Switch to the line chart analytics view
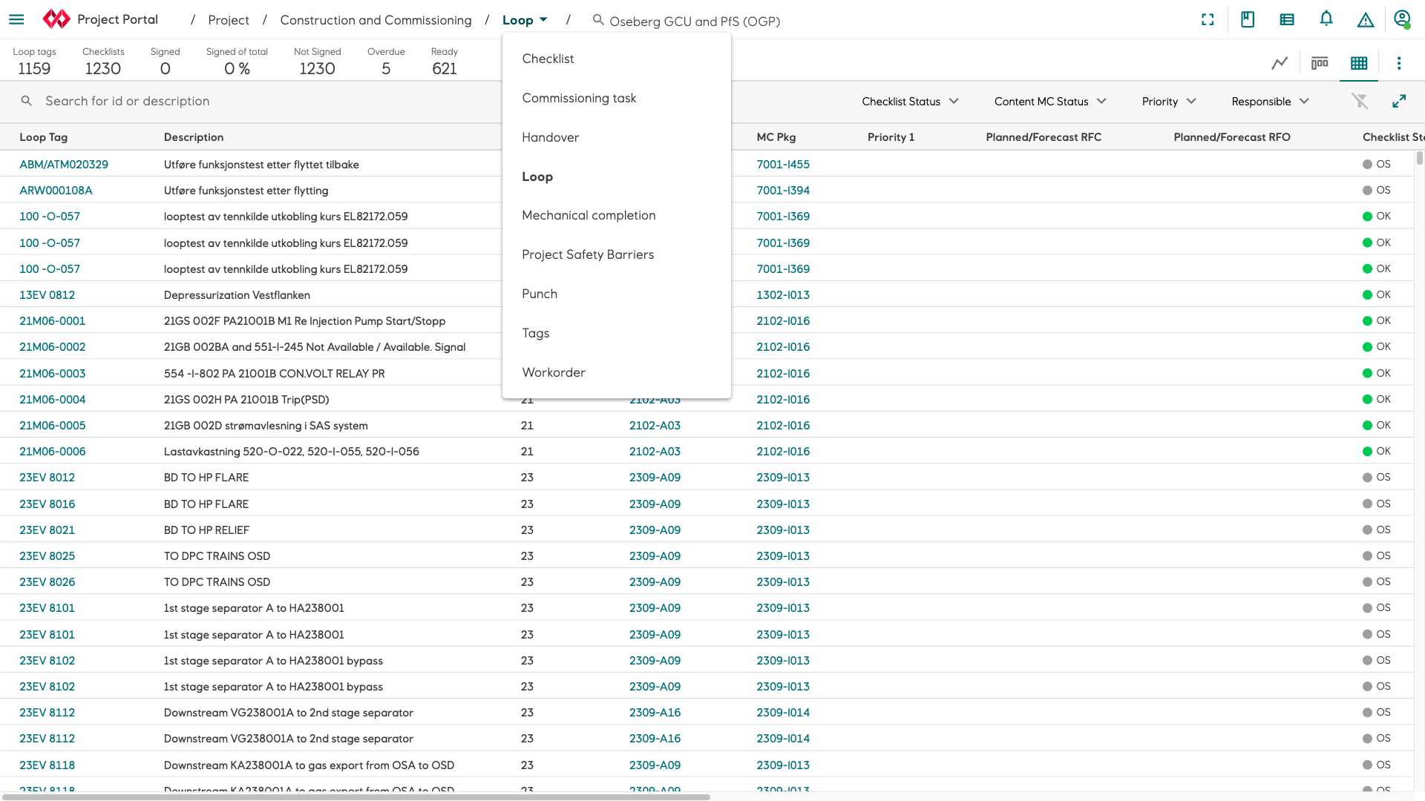 1280,63
